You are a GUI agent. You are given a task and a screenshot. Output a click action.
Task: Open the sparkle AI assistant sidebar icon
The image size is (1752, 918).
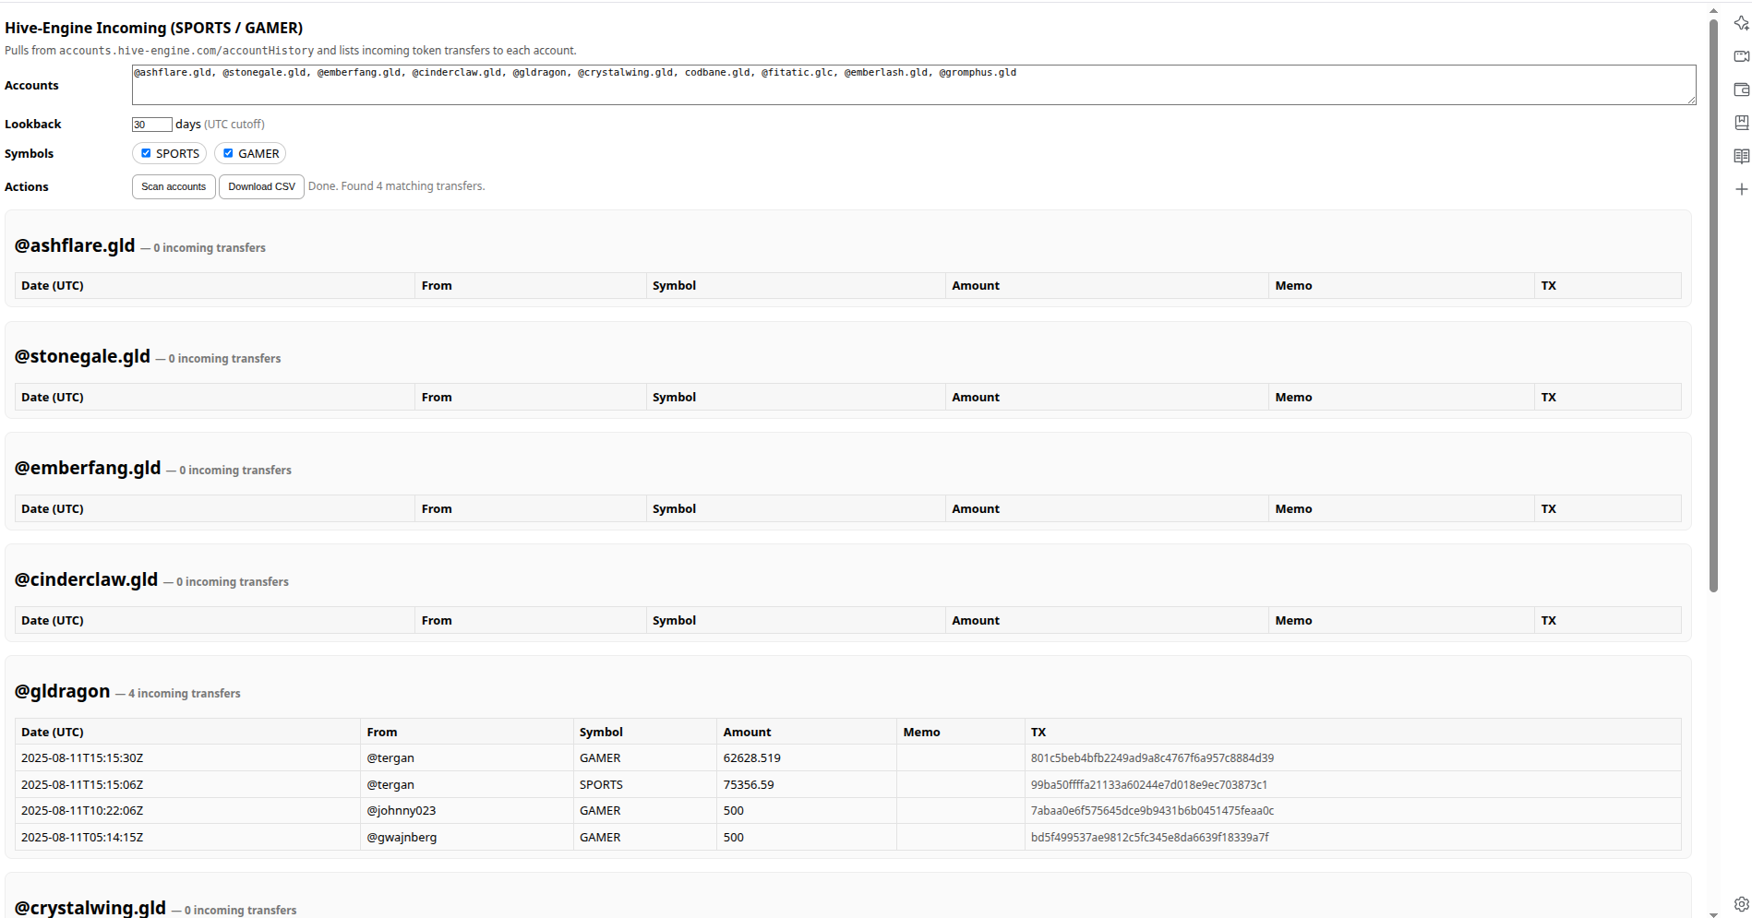[1741, 23]
